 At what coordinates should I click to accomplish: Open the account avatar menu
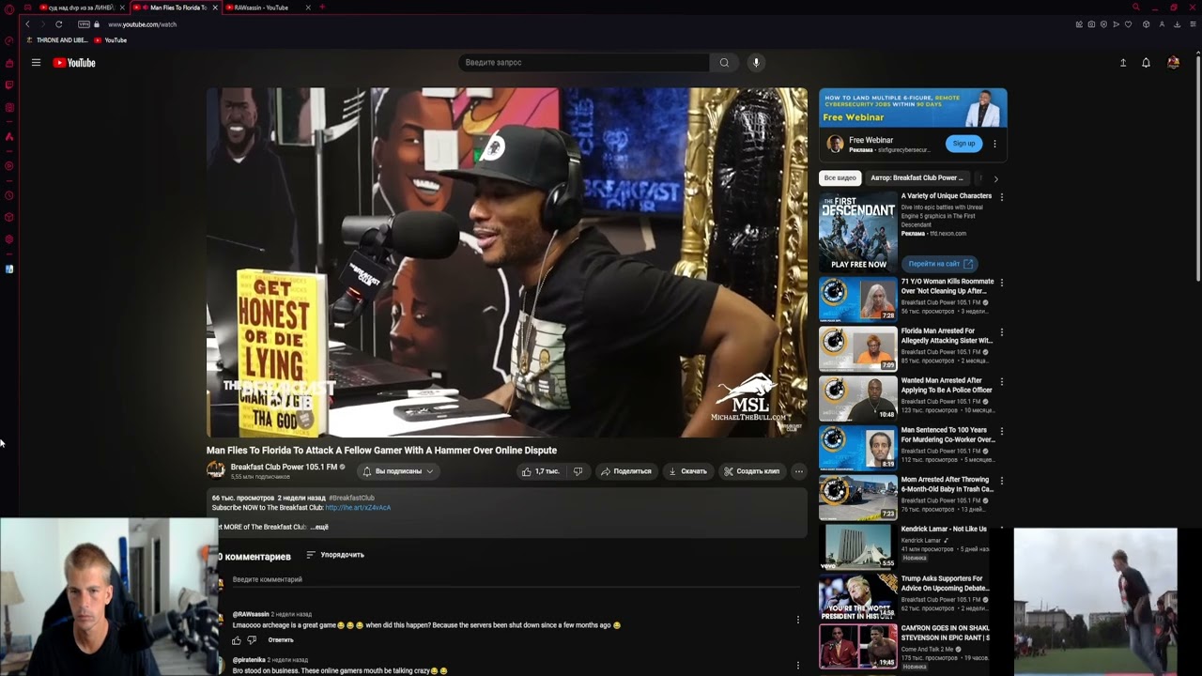pyautogui.click(x=1173, y=63)
